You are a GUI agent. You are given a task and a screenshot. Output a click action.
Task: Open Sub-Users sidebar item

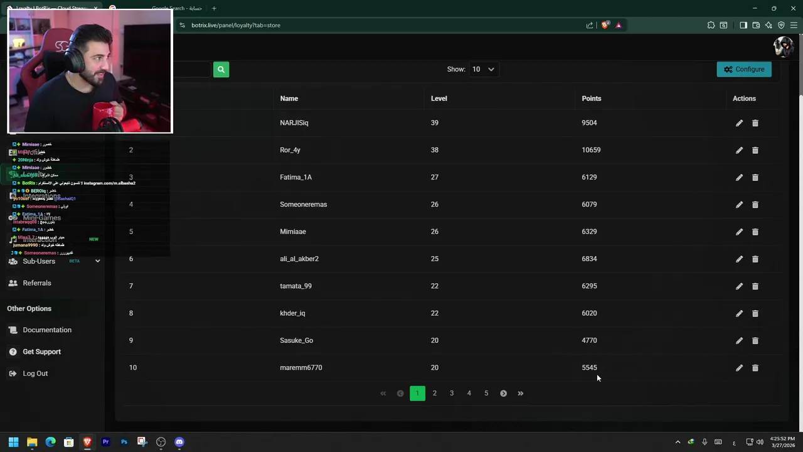click(39, 261)
